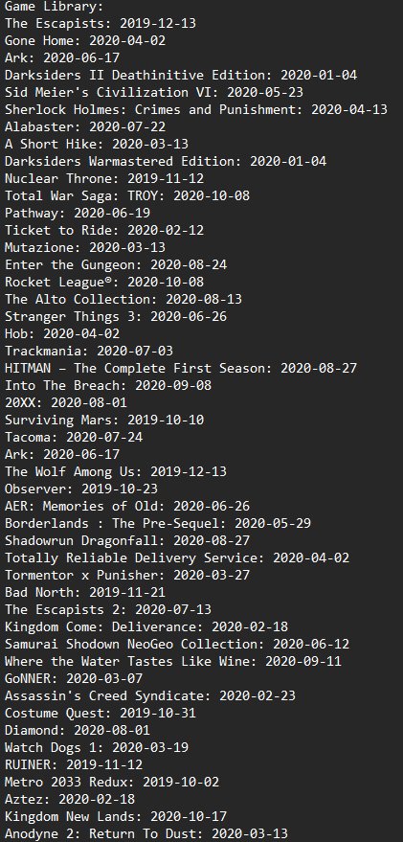The width and height of the screenshot is (403, 842).
Task: Select the 'Alabaster: 2020-07-22' line
Action: tap(85, 126)
